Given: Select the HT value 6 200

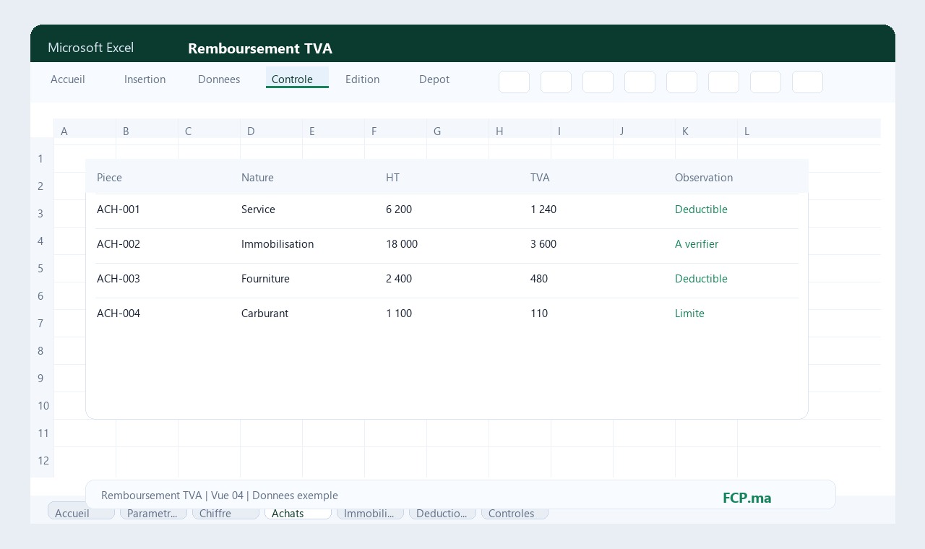Looking at the screenshot, I should coord(399,209).
